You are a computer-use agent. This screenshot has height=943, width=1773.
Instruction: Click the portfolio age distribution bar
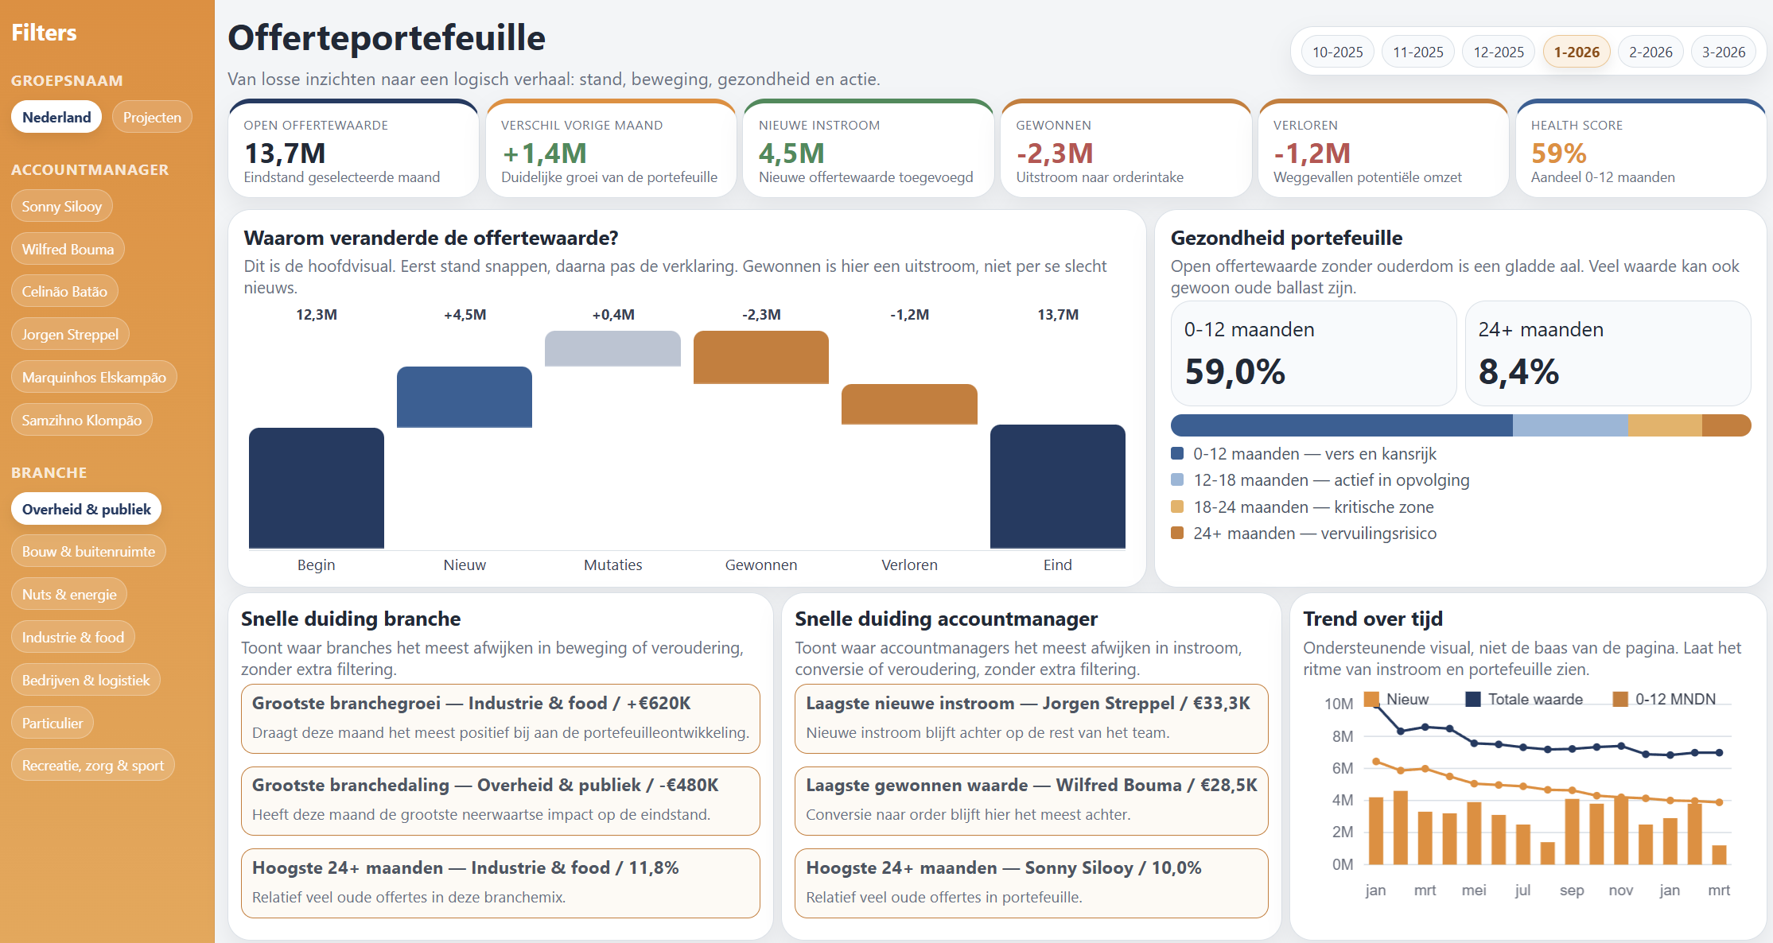pos(1460,425)
